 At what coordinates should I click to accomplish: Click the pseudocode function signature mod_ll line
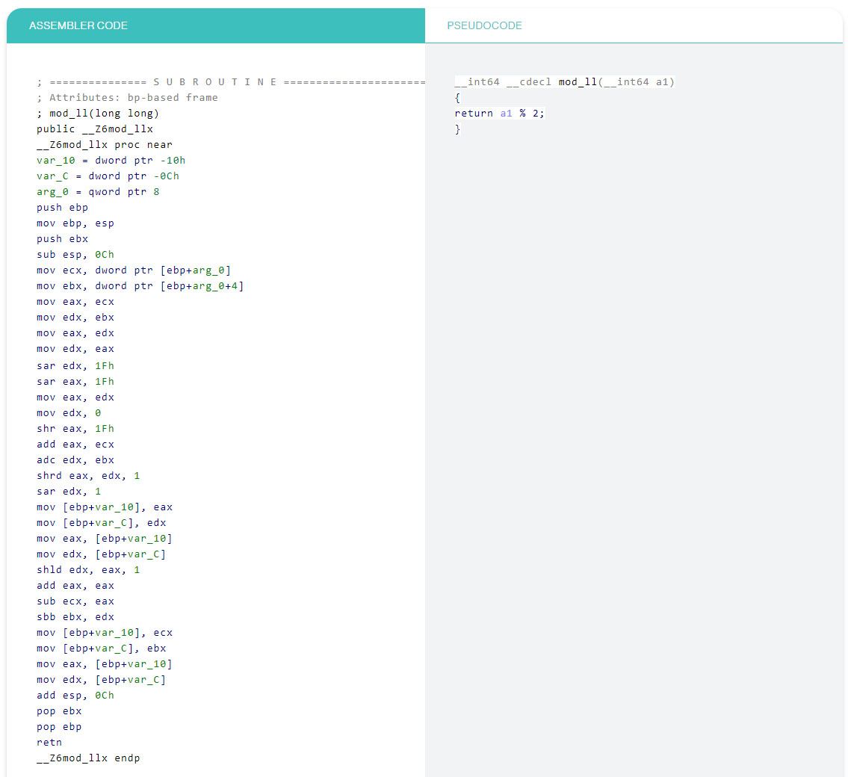(565, 82)
